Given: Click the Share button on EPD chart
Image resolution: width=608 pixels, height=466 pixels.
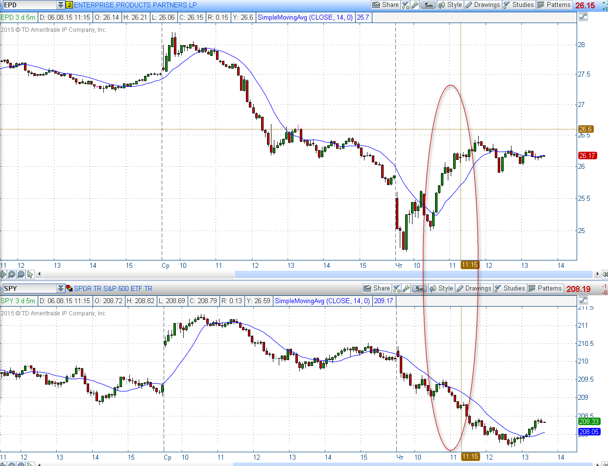Looking at the screenshot, I should click(x=386, y=5).
